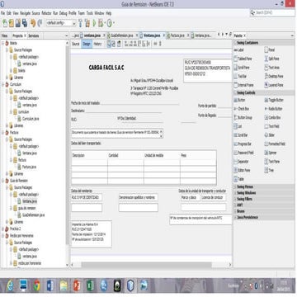Pick the Toggle Button palette component
This screenshot has width=297, height=297.
pos(274,100)
